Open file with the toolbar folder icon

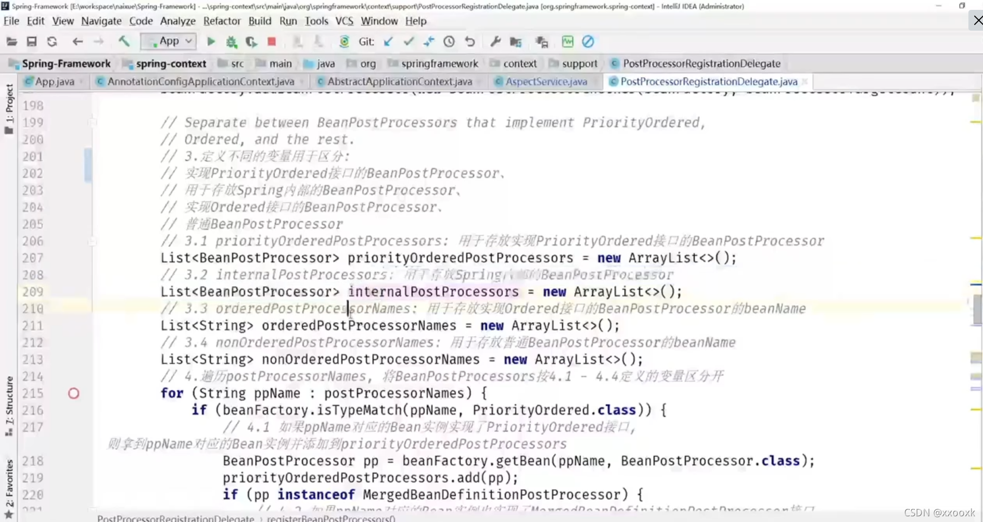(11, 42)
